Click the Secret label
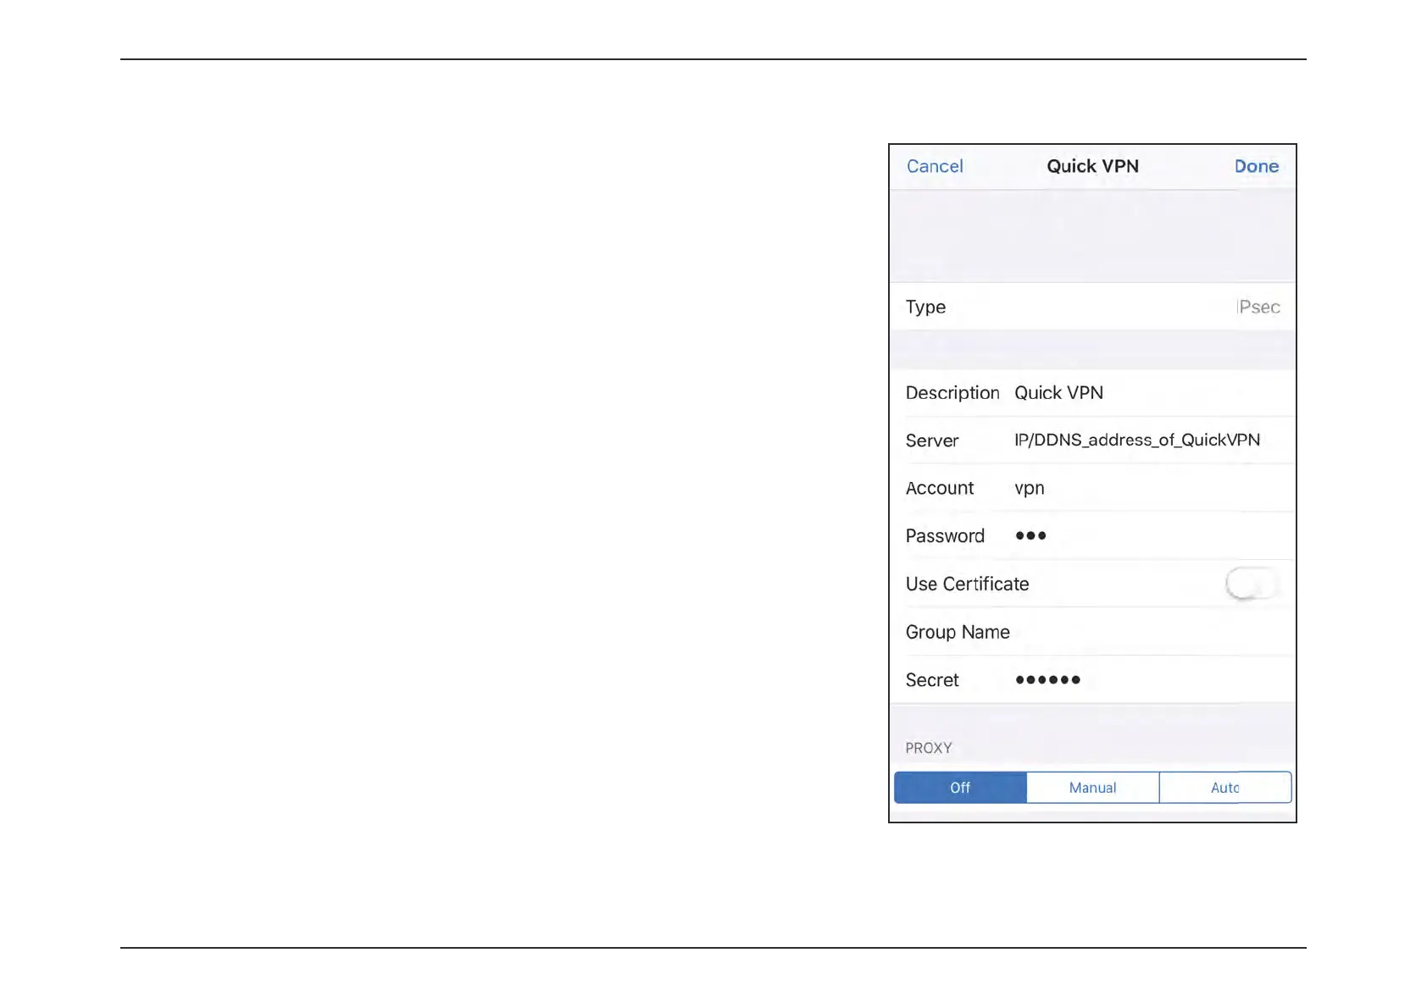Screen dimensions: 1427x1008 coord(932,680)
